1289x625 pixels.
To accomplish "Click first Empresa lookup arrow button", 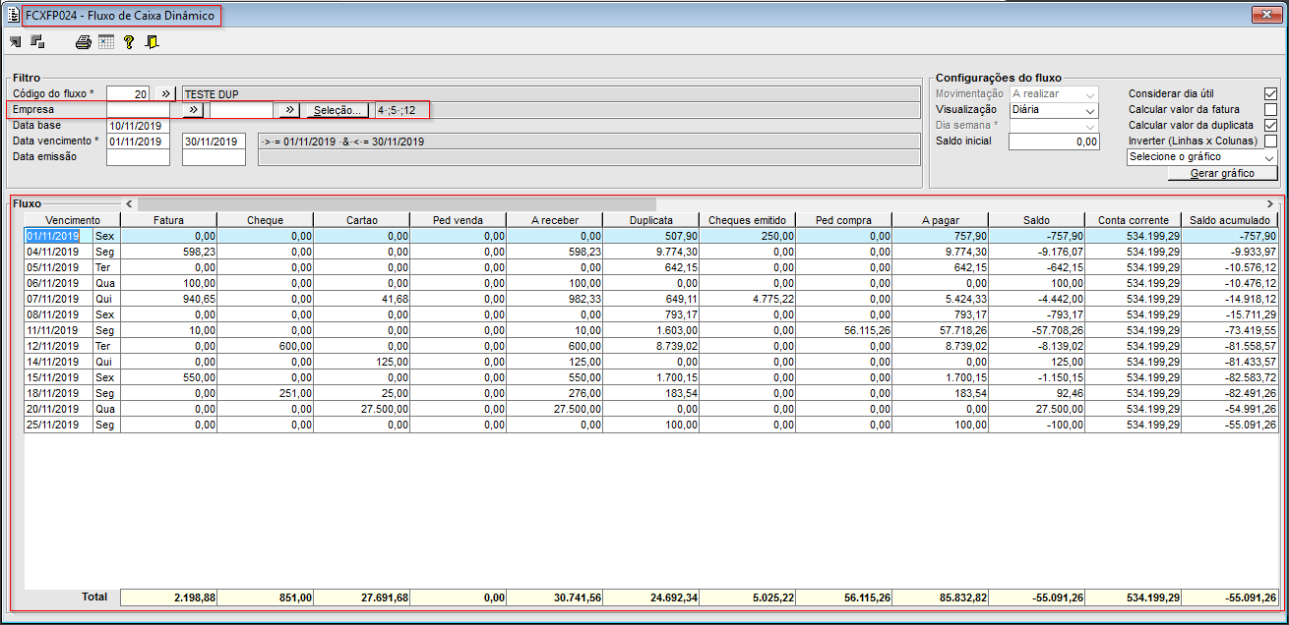I will [x=194, y=110].
